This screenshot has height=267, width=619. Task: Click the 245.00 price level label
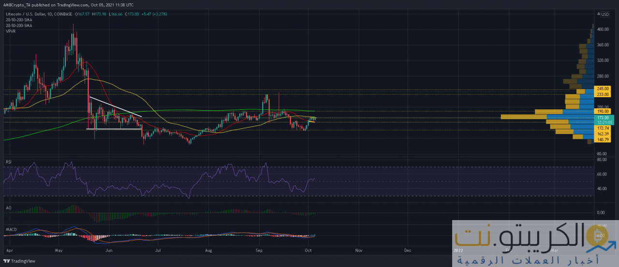pos(604,89)
